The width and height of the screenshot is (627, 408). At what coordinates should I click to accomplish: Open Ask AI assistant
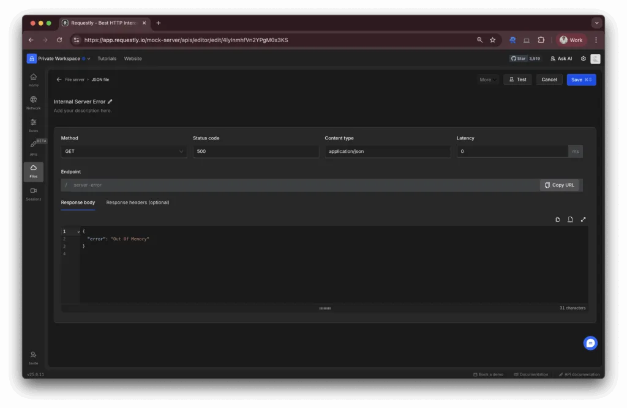click(561, 58)
